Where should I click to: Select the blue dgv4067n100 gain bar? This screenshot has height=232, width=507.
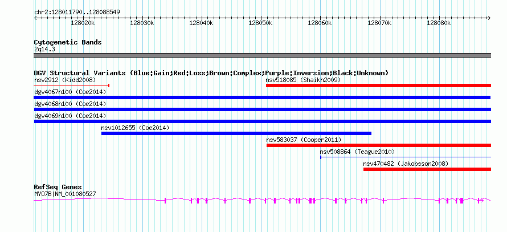tap(262, 97)
